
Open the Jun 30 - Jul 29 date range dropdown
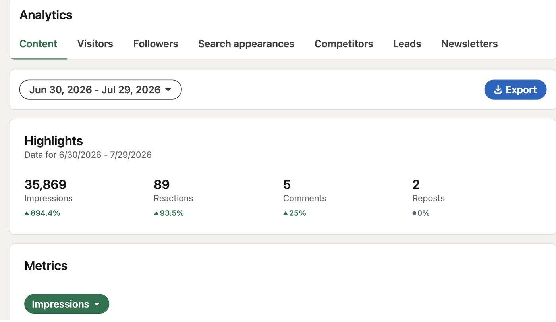(100, 90)
